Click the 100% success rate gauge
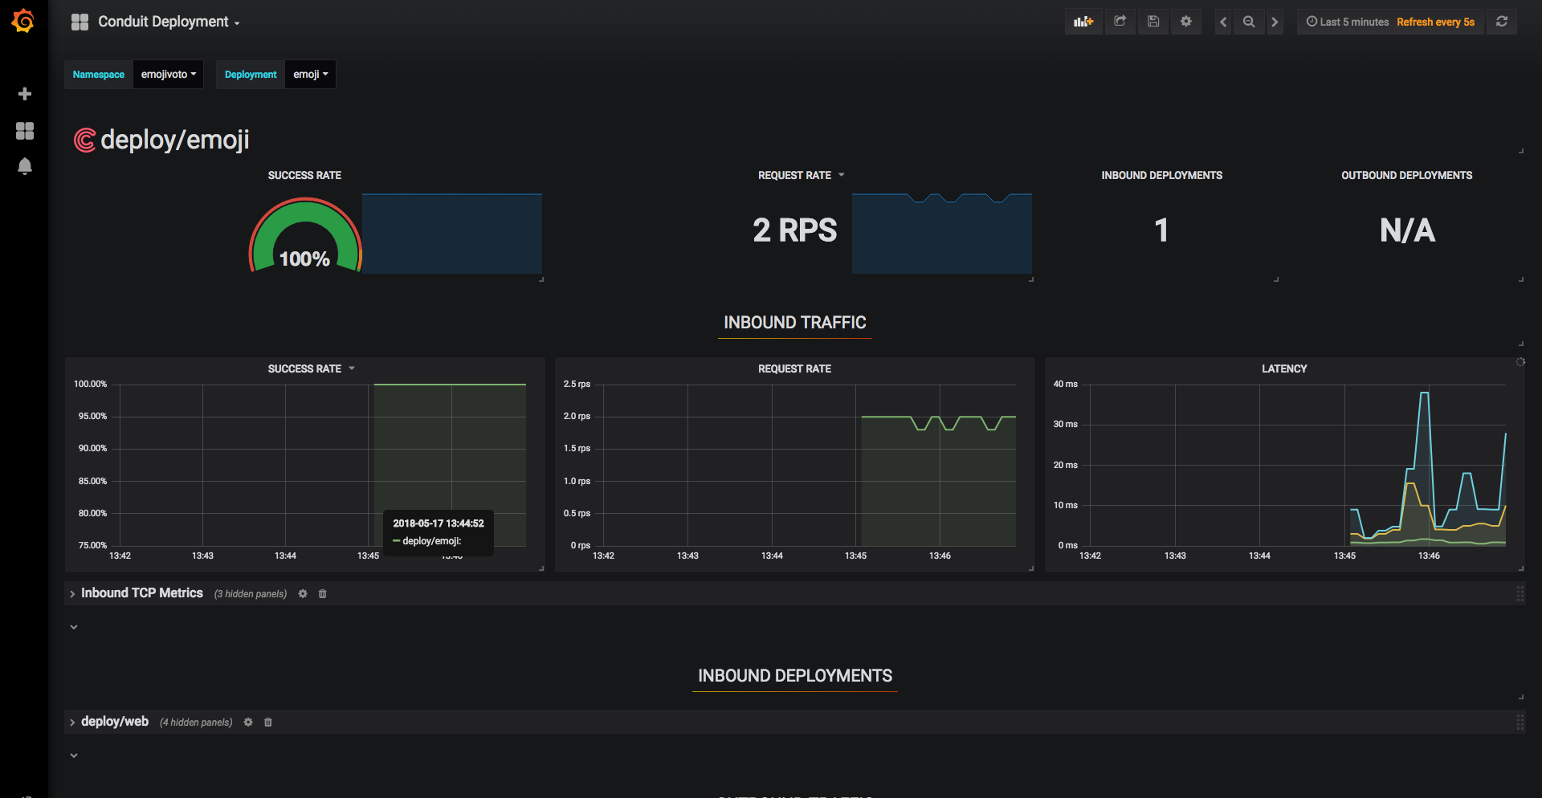The height and width of the screenshot is (798, 1542). [305, 234]
